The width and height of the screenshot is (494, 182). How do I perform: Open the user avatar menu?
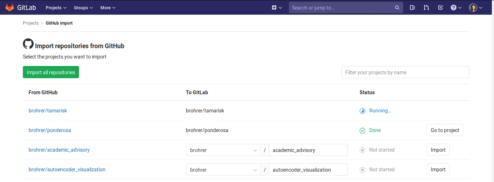tap(473, 7)
